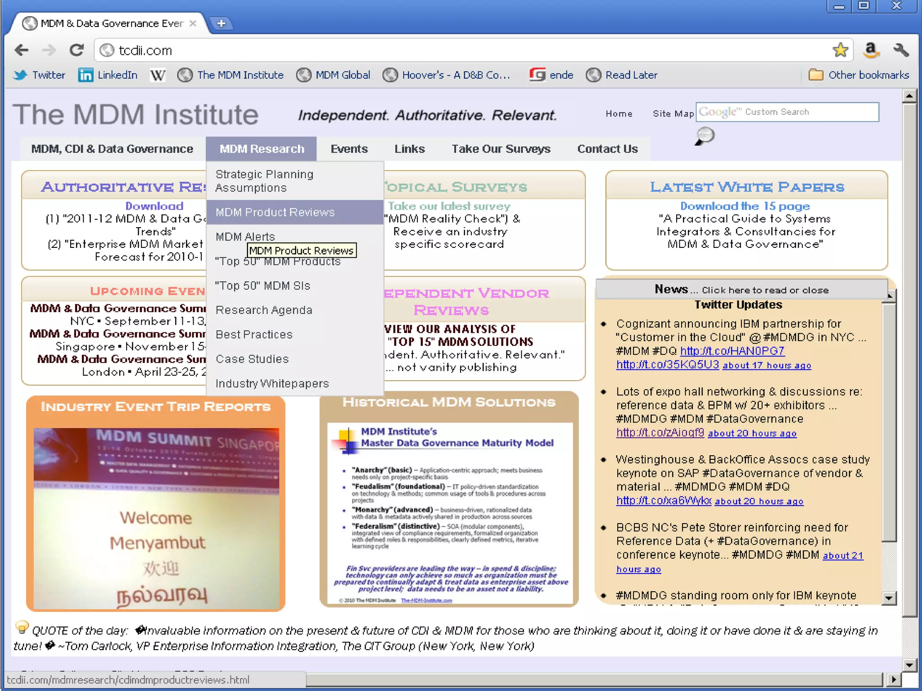This screenshot has height=691, width=922.
Task: Click the about 17 hours ago timestamp
Action: click(x=767, y=365)
